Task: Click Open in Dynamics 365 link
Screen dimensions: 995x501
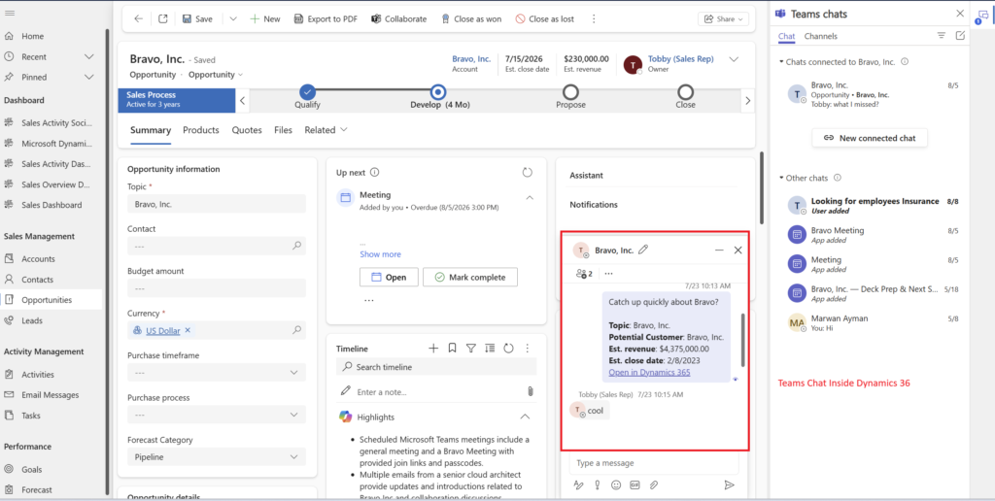Action: point(649,372)
